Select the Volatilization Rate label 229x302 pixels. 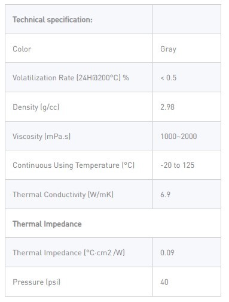tap(71, 78)
